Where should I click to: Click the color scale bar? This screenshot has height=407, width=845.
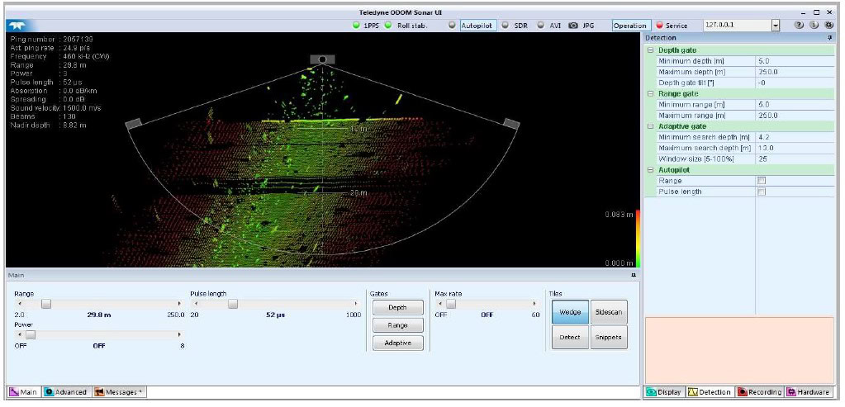click(638, 239)
